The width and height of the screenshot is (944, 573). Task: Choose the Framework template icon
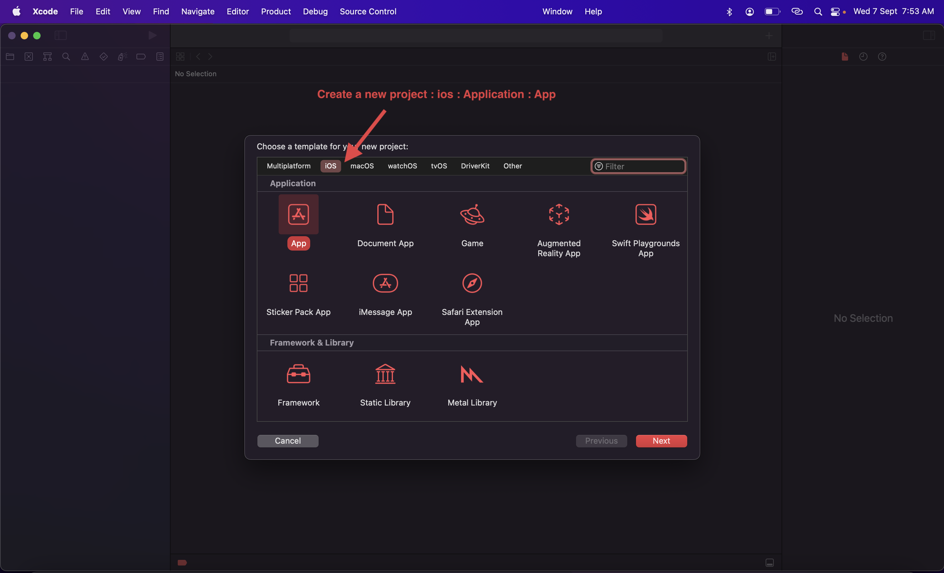pyautogui.click(x=298, y=374)
